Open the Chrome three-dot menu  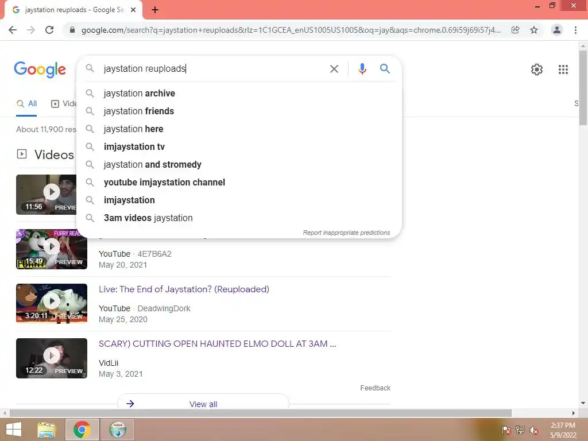[575, 30]
